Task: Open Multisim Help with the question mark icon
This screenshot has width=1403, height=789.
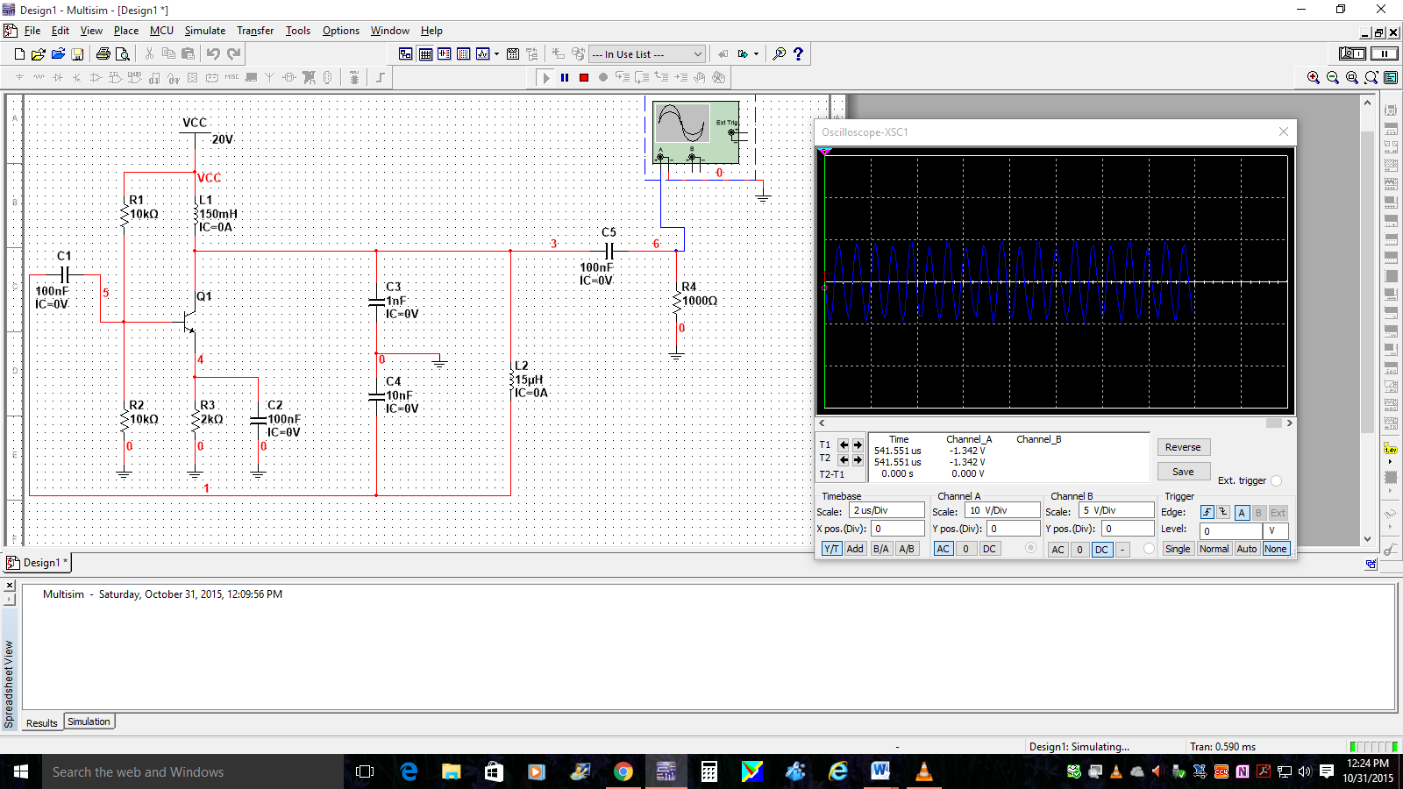Action: (798, 53)
